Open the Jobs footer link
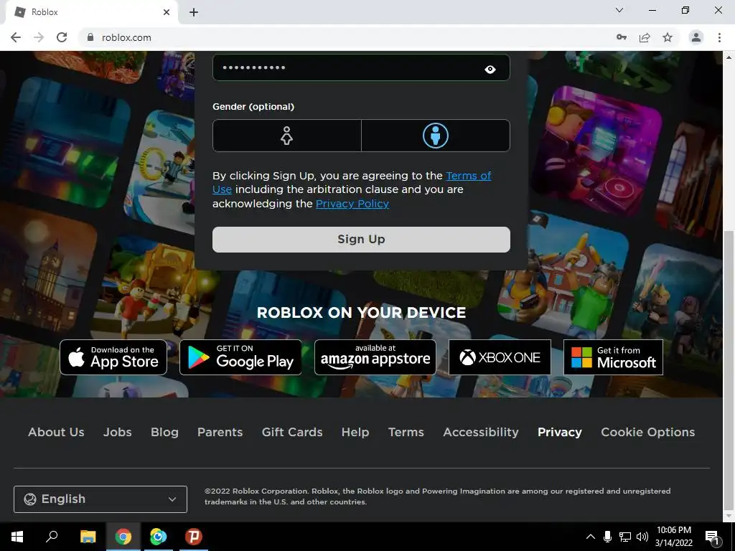Image resolution: width=735 pixels, height=551 pixels. pos(117,432)
